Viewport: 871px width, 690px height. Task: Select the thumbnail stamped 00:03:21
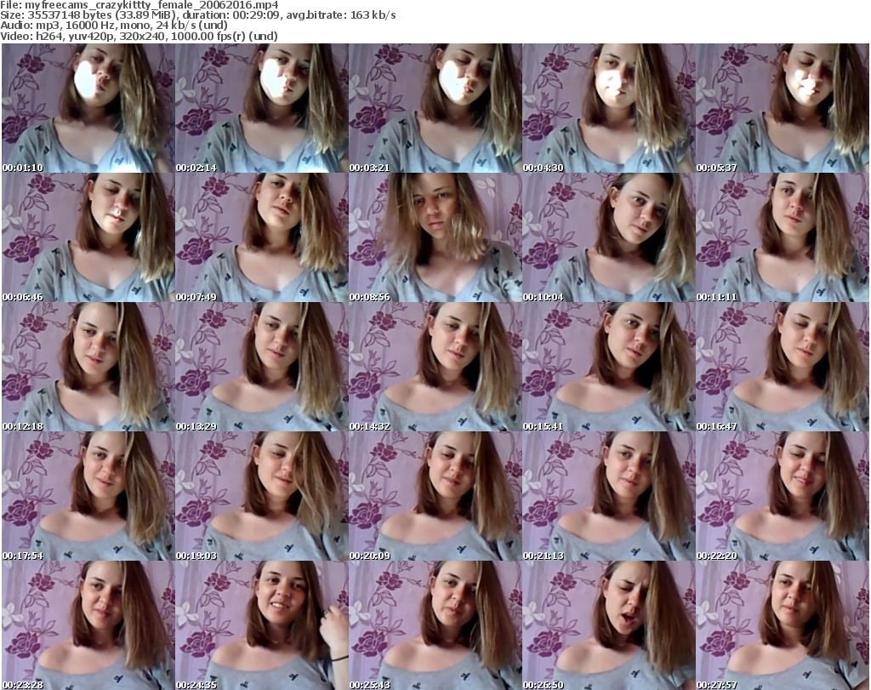435,108
